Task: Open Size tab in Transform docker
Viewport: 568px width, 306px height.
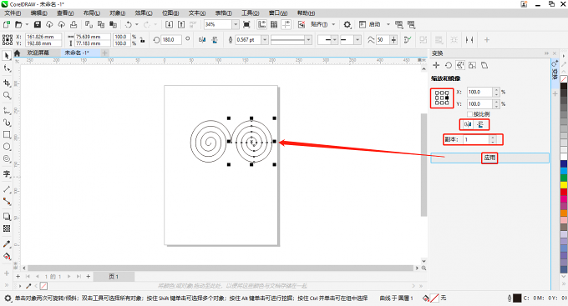Action: pyautogui.click(x=472, y=65)
